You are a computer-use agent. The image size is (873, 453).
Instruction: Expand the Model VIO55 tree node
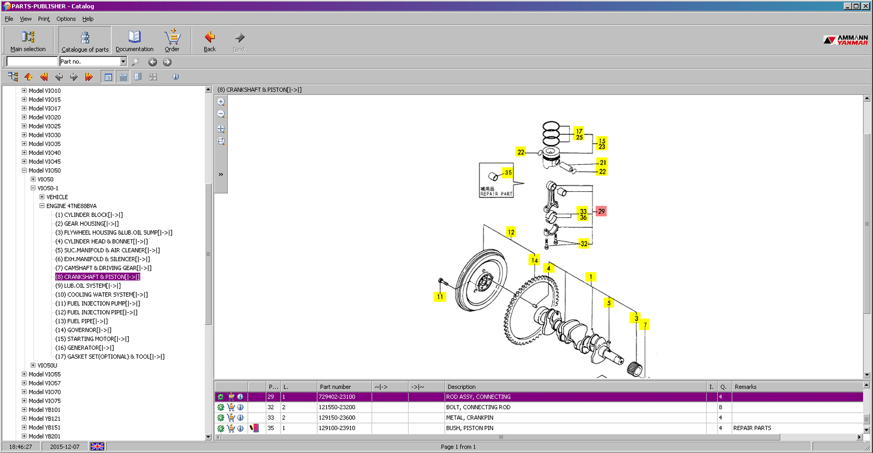coord(24,375)
